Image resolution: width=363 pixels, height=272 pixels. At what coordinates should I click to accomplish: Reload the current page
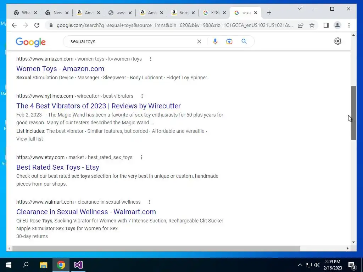point(37,25)
